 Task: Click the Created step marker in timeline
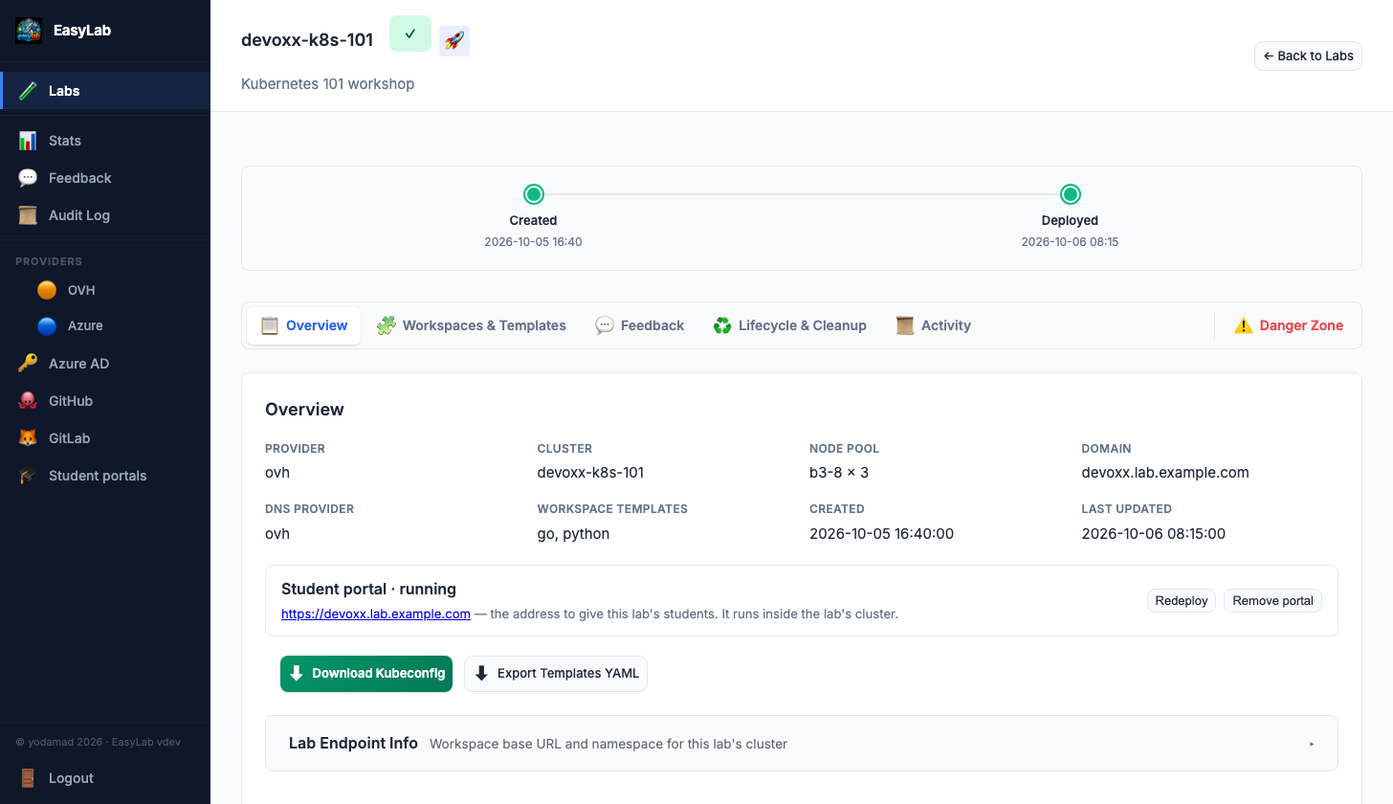tap(533, 194)
